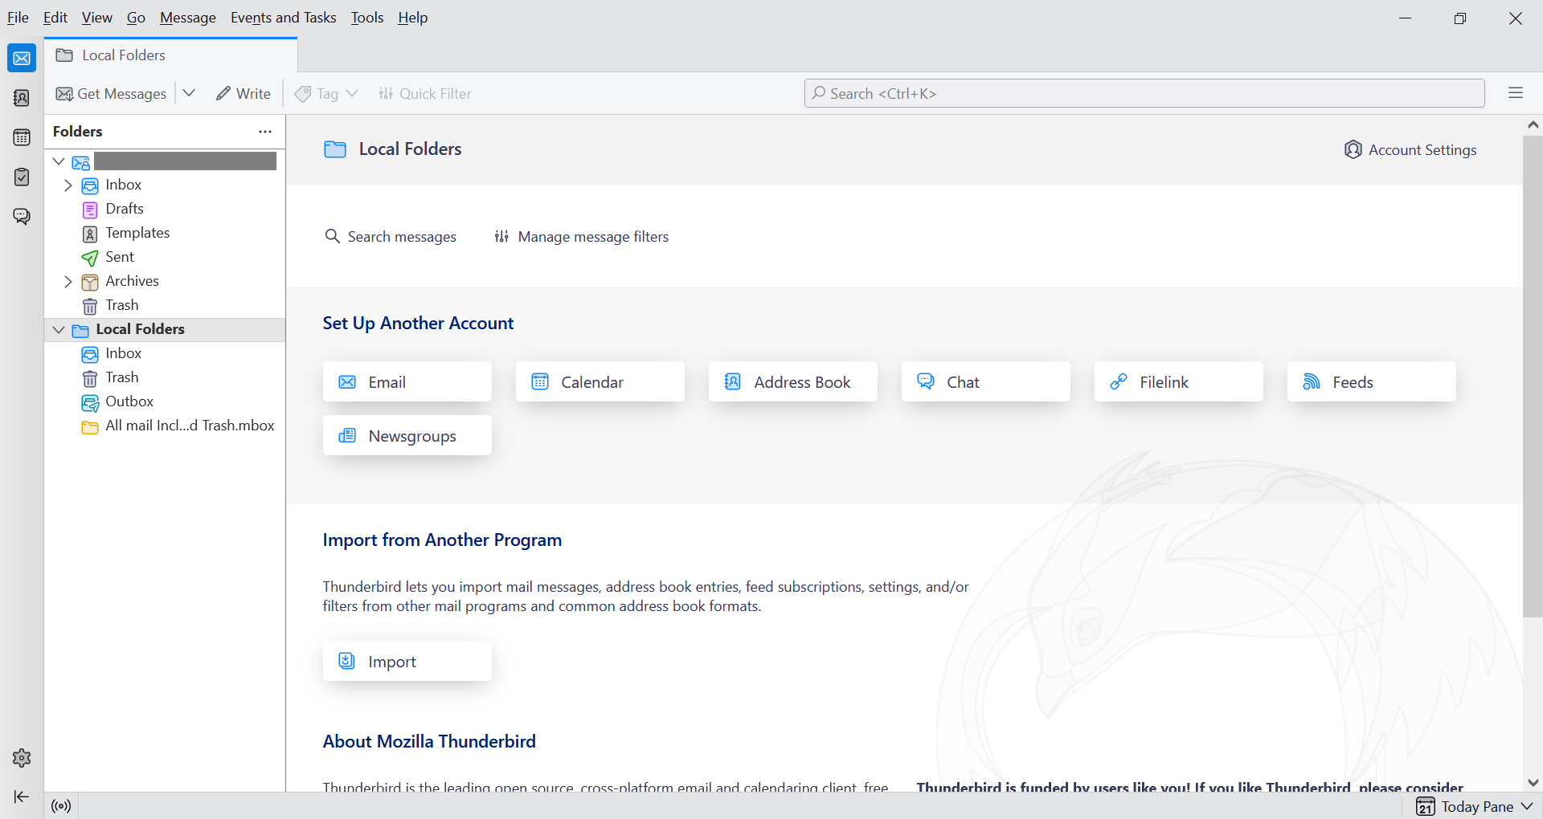Set up a Chat account
Viewport: 1543px width, 819px height.
986,382
